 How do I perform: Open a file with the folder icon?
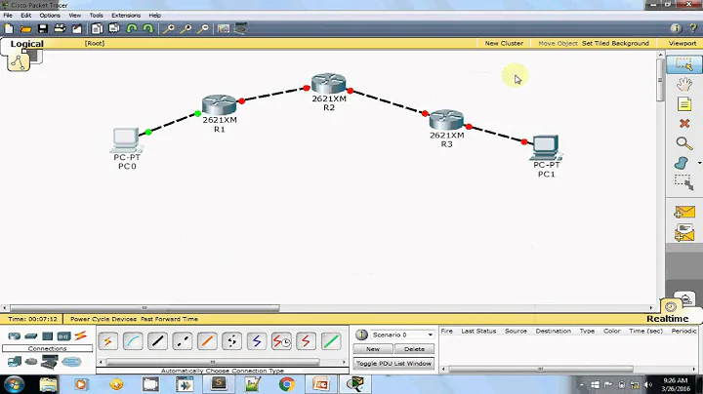tap(25, 29)
